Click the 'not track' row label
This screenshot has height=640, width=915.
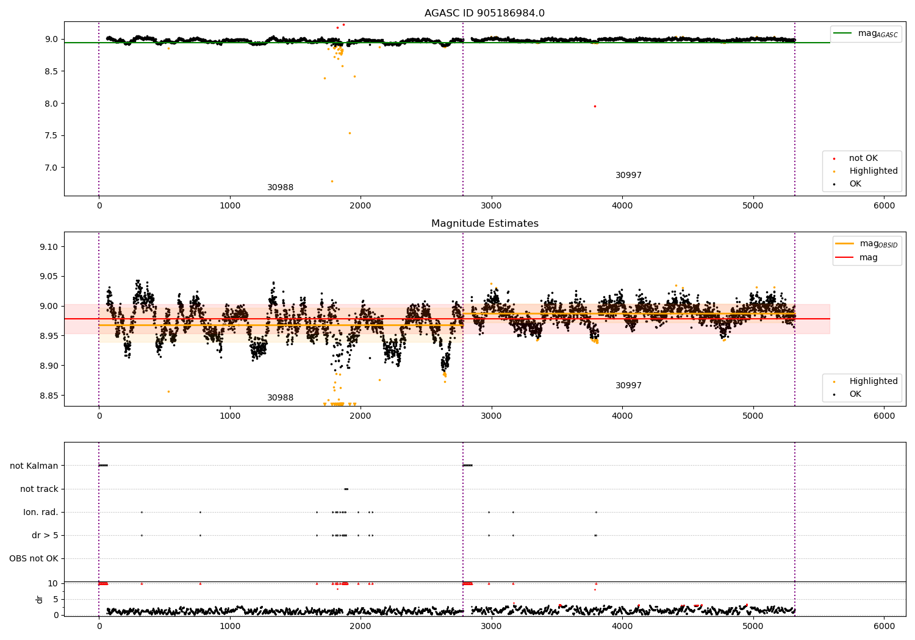(39, 489)
